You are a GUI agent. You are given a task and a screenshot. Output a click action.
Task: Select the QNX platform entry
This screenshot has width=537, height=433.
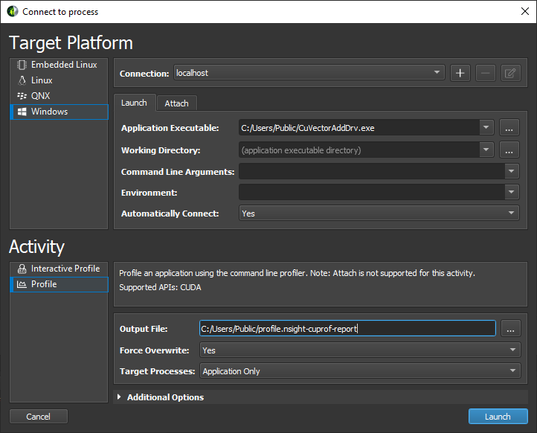pyautogui.click(x=40, y=96)
